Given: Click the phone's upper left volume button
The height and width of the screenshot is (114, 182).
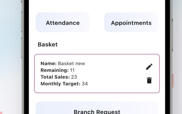Looking at the screenshot, I should pyautogui.click(x=22, y=22).
